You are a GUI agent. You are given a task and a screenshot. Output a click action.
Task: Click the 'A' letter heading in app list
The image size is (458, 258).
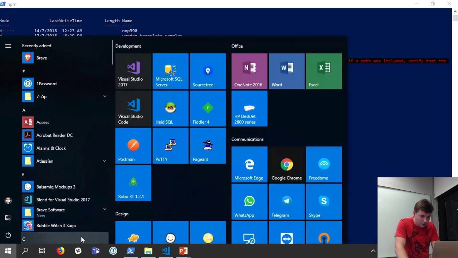point(24,110)
